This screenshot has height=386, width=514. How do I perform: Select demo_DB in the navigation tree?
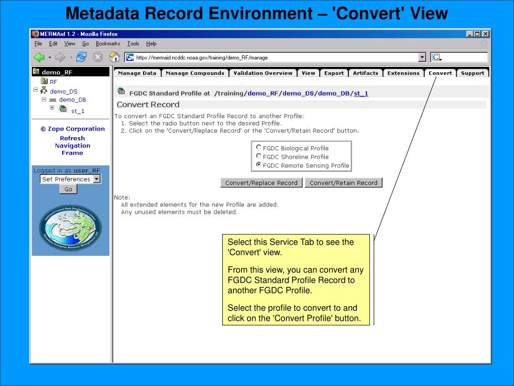72,100
